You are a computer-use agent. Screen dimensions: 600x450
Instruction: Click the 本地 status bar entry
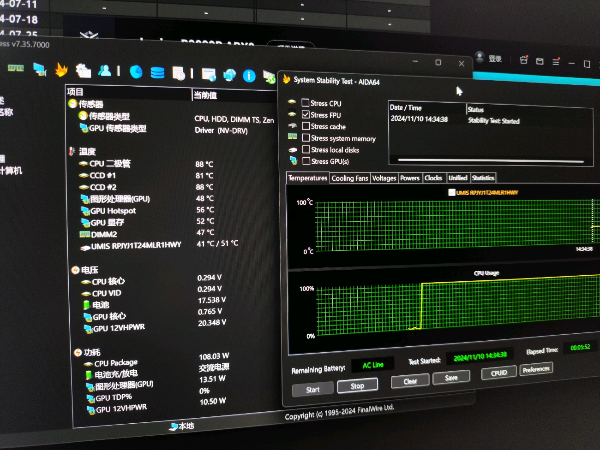click(182, 426)
